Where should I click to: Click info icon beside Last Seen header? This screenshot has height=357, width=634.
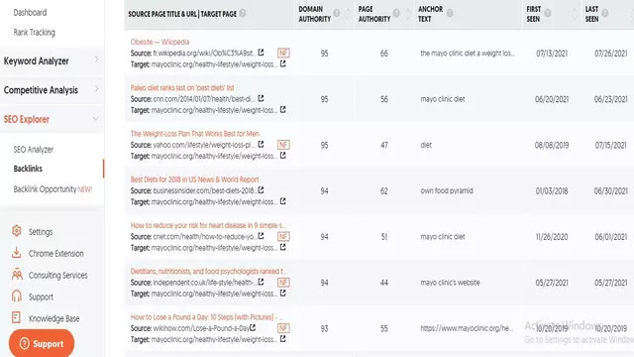(605, 13)
